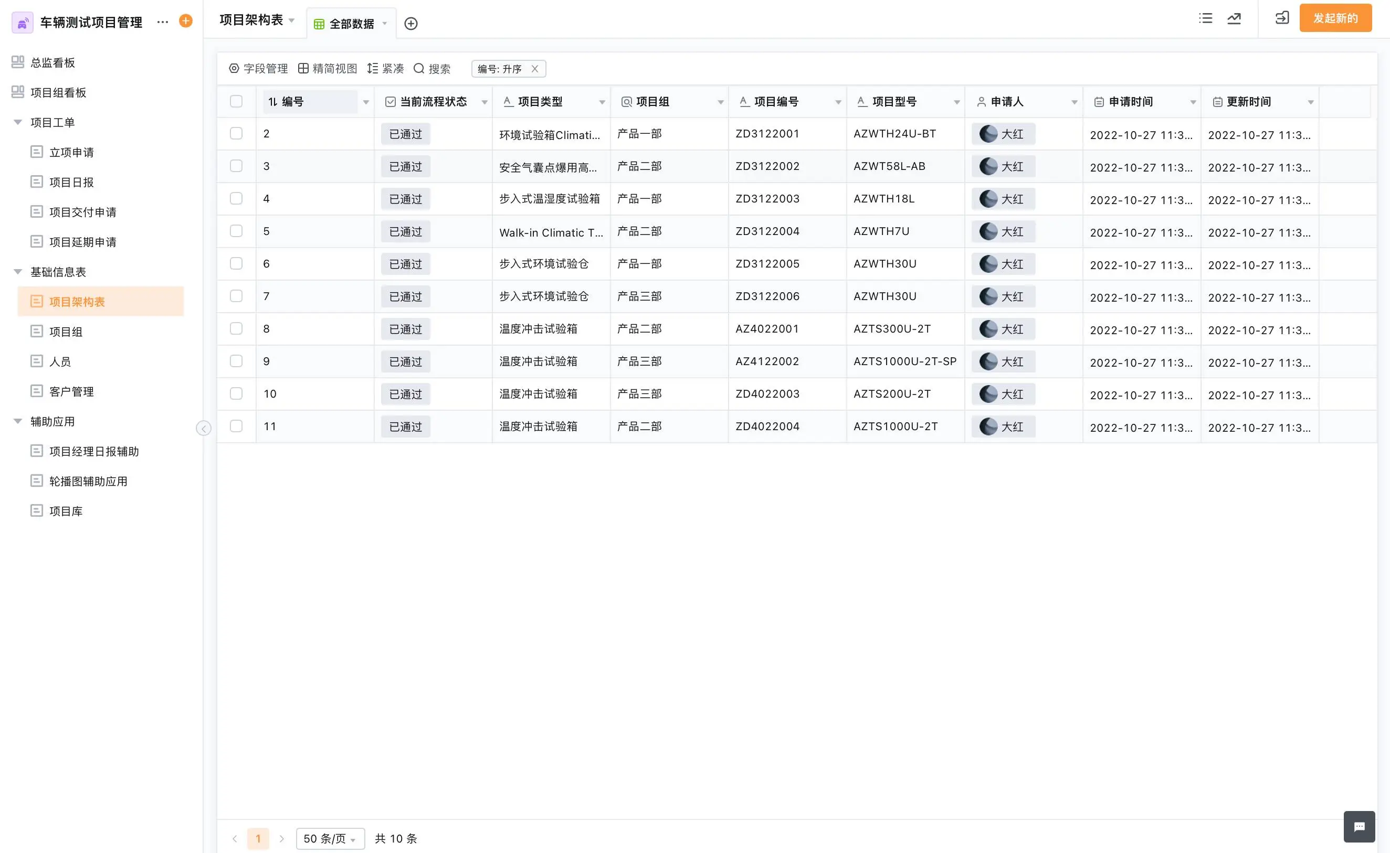Open 总监看板 dashboard
This screenshot has width=1390, height=853.
pos(52,62)
